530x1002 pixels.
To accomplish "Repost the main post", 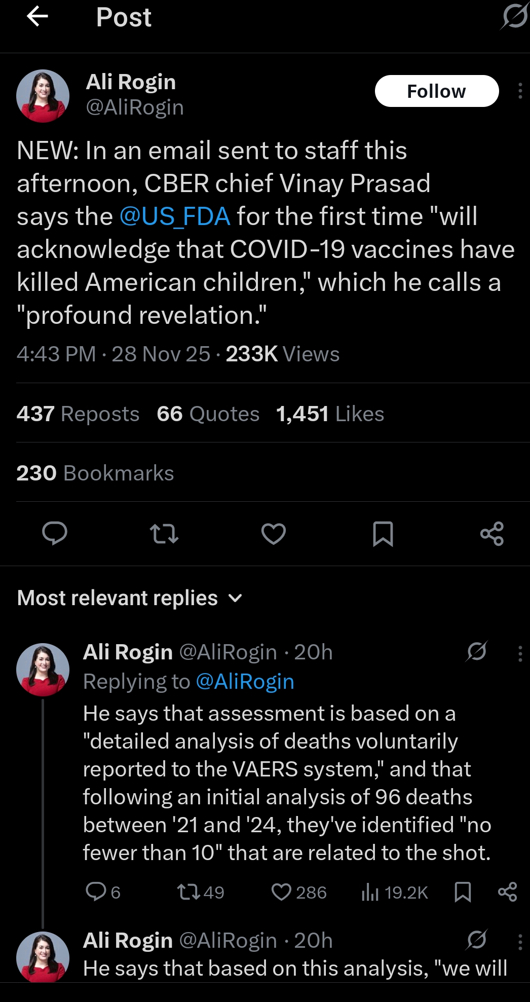I will (x=164, y=534).
